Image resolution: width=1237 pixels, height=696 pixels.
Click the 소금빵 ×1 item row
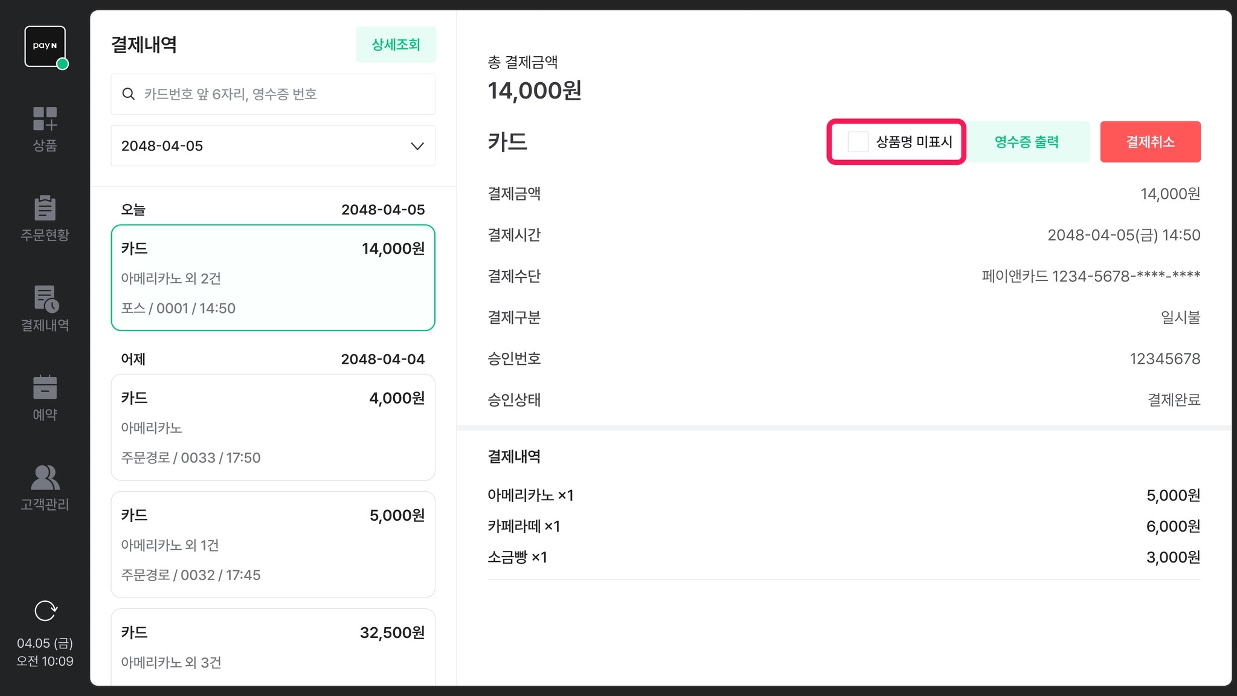844,557
